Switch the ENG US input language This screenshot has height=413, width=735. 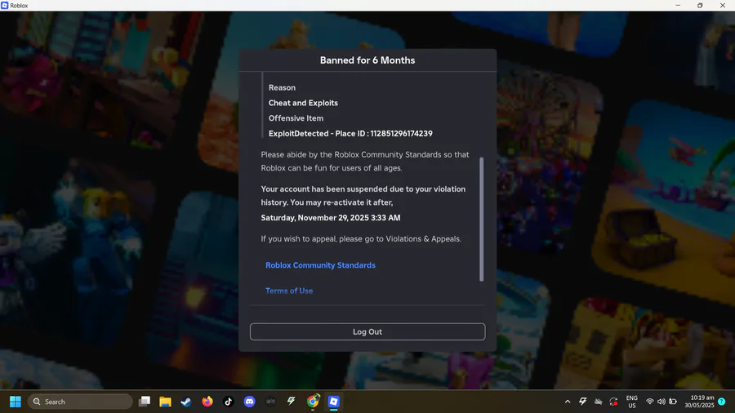(632, 402)
